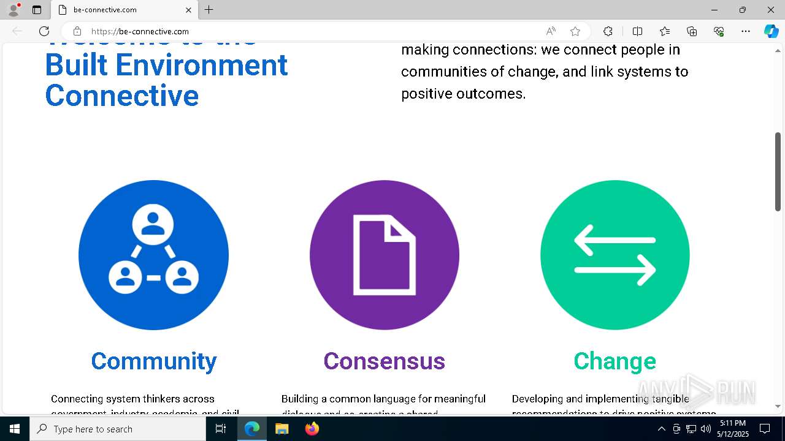785x441 pixels.
Task: Click 'Developing and implementing tangible' text
Action: [600, 399]
